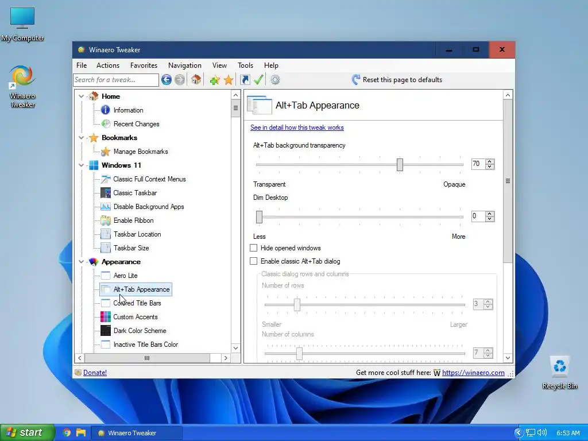Open the Actions menu

[107, 65]
